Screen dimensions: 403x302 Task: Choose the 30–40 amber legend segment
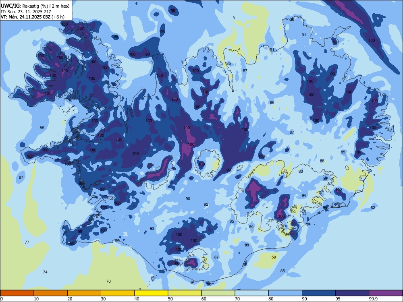(118, 293)
